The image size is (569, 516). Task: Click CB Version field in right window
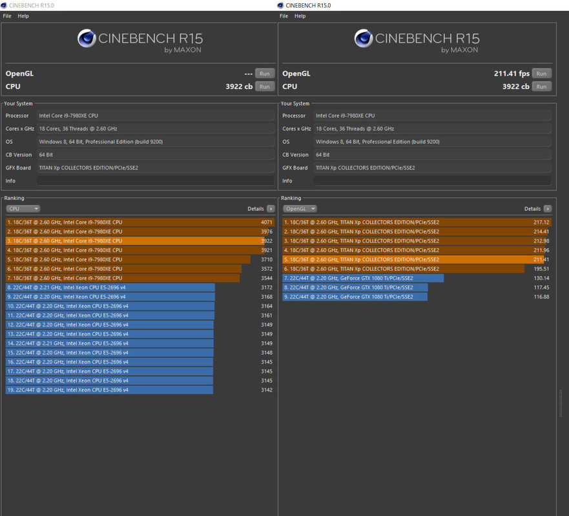[433, 155]
